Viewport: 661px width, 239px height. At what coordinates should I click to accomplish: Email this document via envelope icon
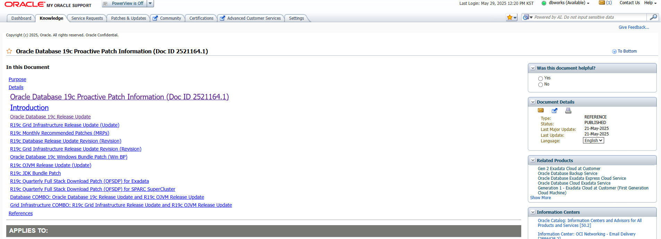pos(541,110)
